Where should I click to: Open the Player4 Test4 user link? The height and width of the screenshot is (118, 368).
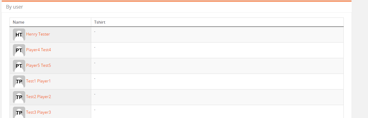pyautogui.click(x=38, y=50)
